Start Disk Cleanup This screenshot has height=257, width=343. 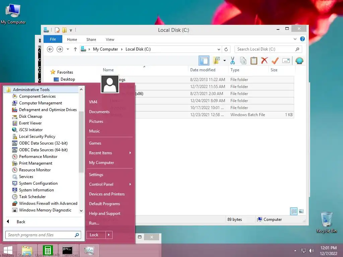(x=30, y=116)
